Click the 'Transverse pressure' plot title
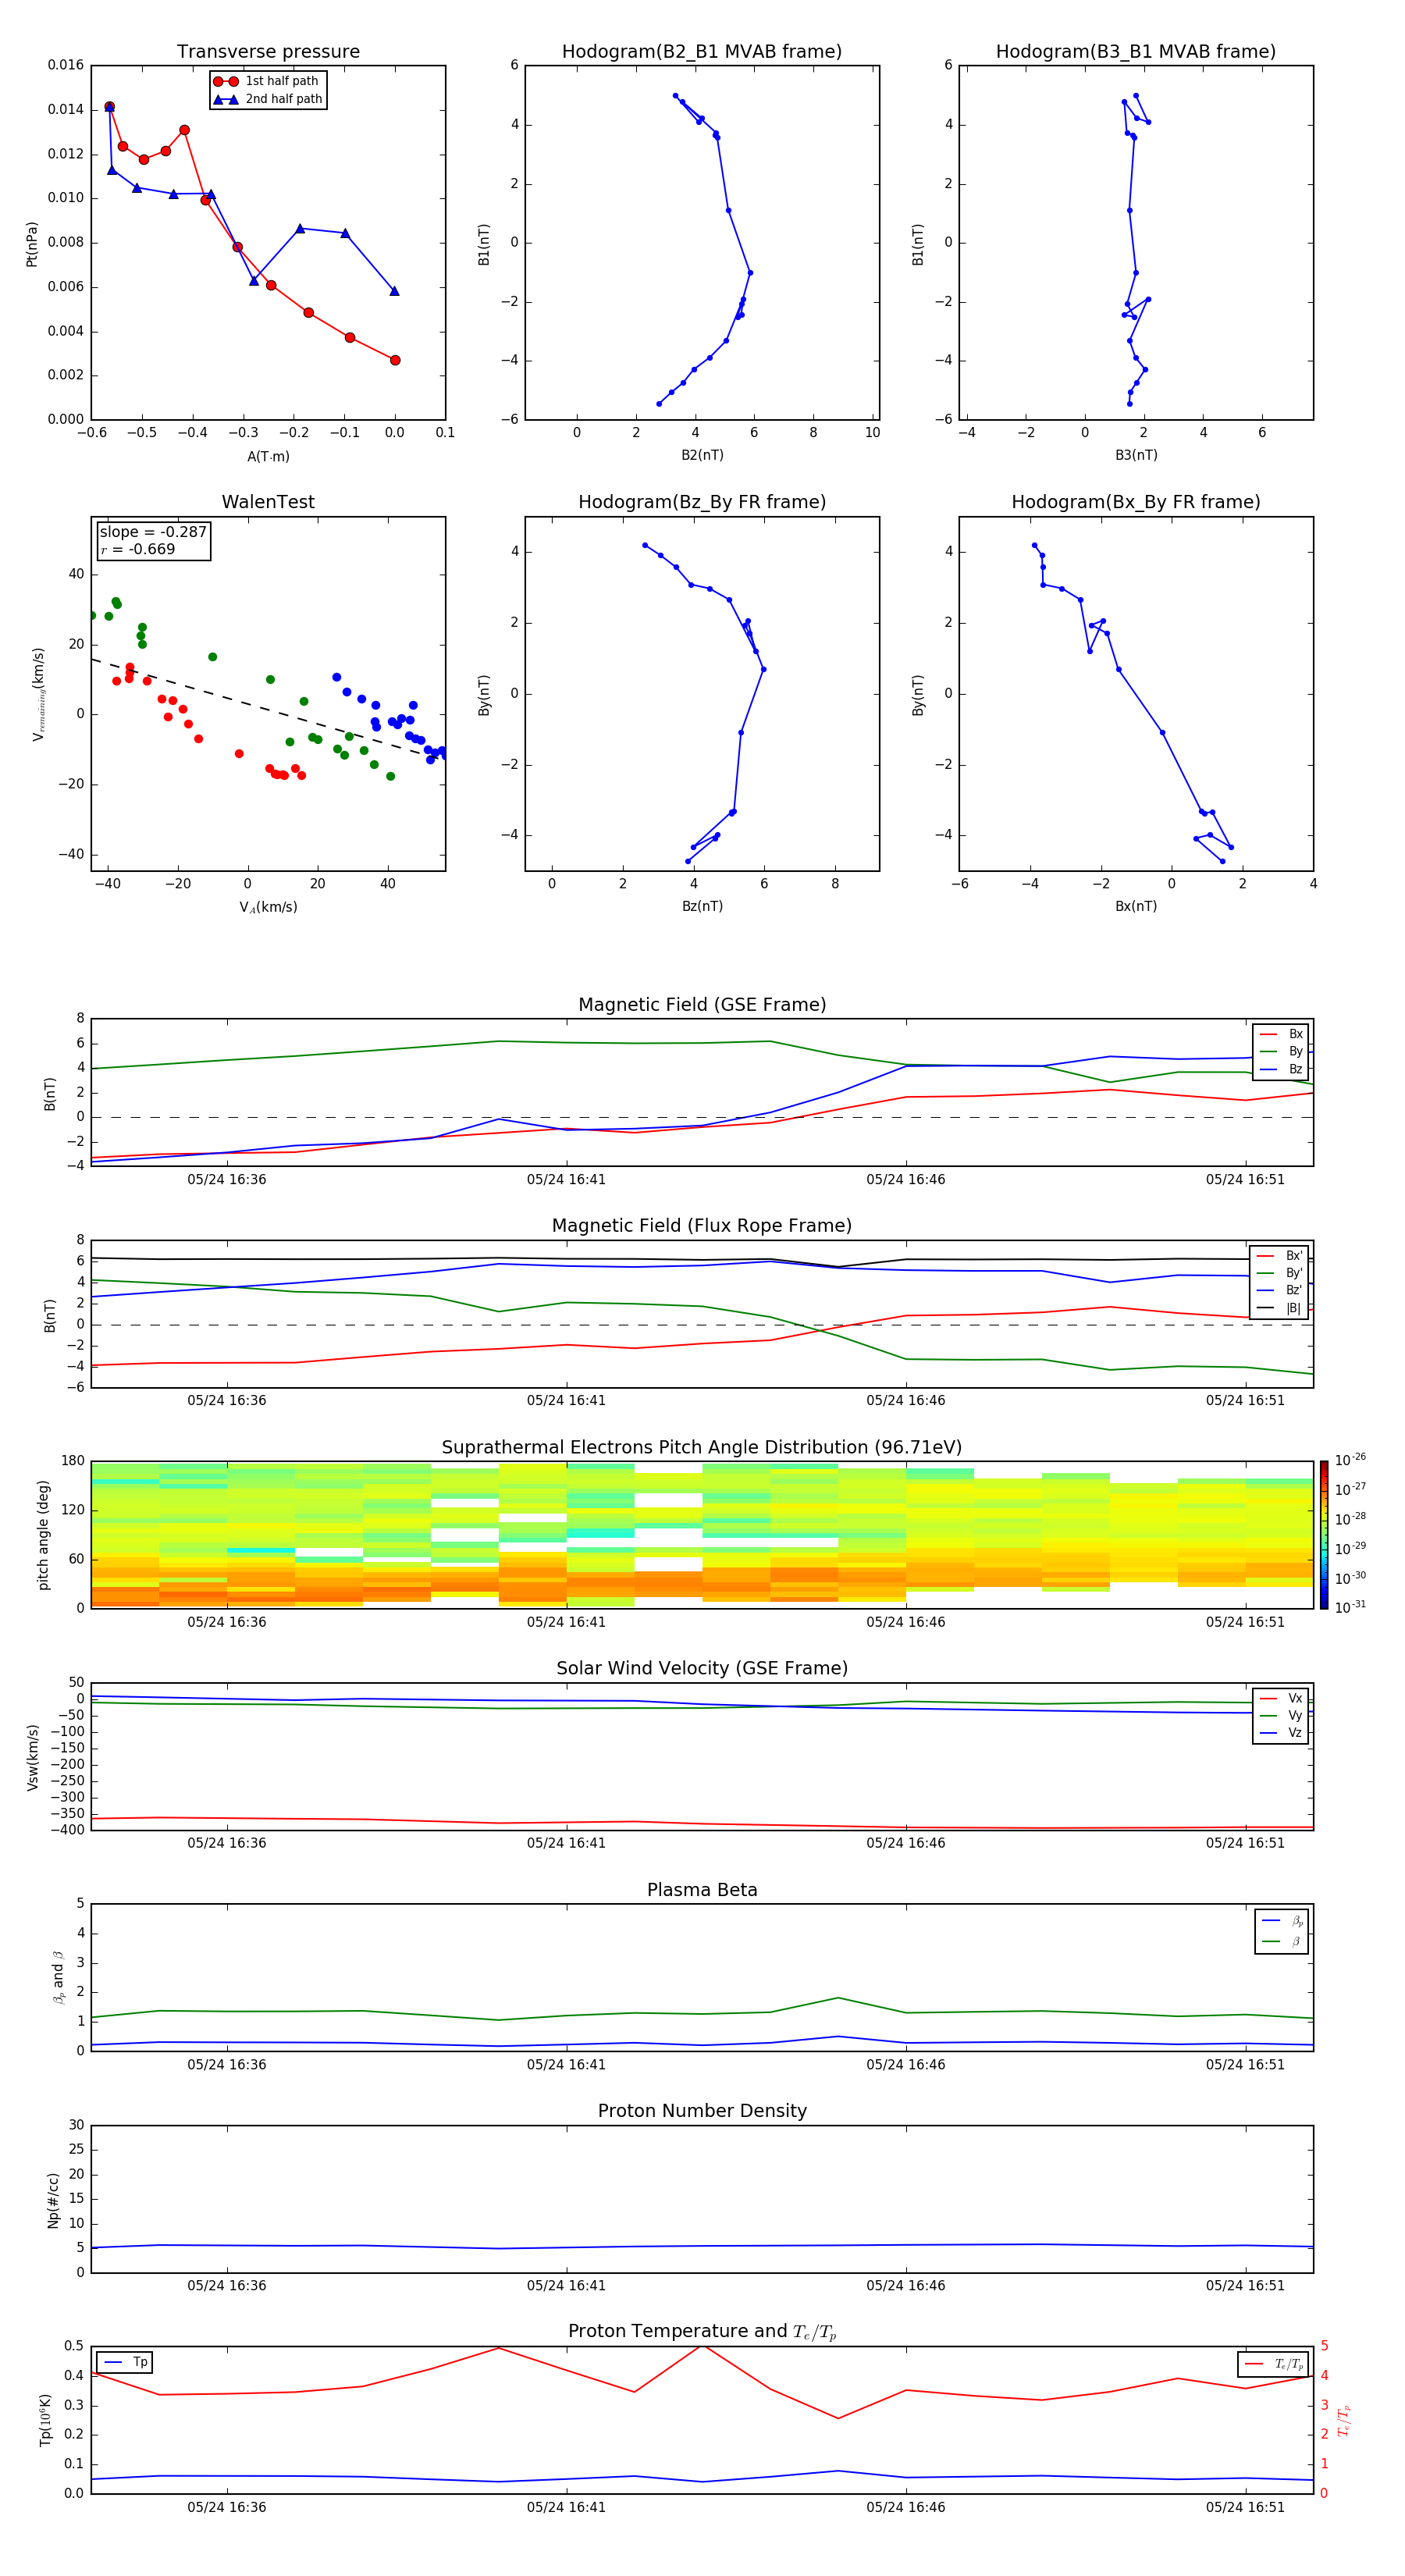 coord(268,52)
